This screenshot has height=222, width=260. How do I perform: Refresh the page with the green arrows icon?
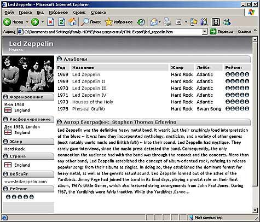click(61, 22)
